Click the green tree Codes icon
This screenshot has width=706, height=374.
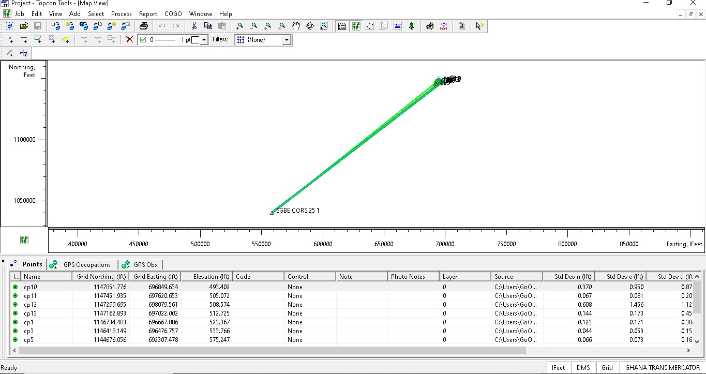click(412, 26)
